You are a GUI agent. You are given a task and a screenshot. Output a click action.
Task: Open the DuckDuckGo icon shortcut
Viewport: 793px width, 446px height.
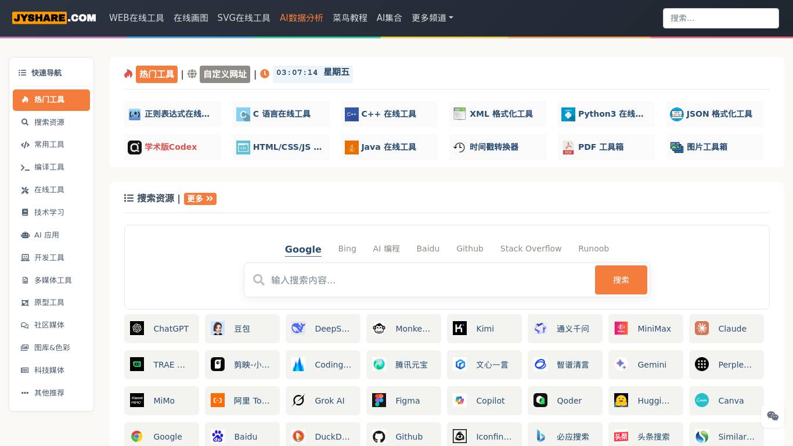coord(298,437)
